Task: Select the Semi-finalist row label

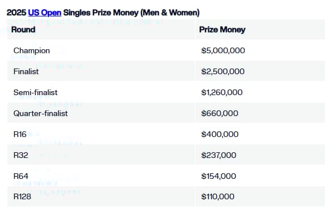Action: coord(36,92)
